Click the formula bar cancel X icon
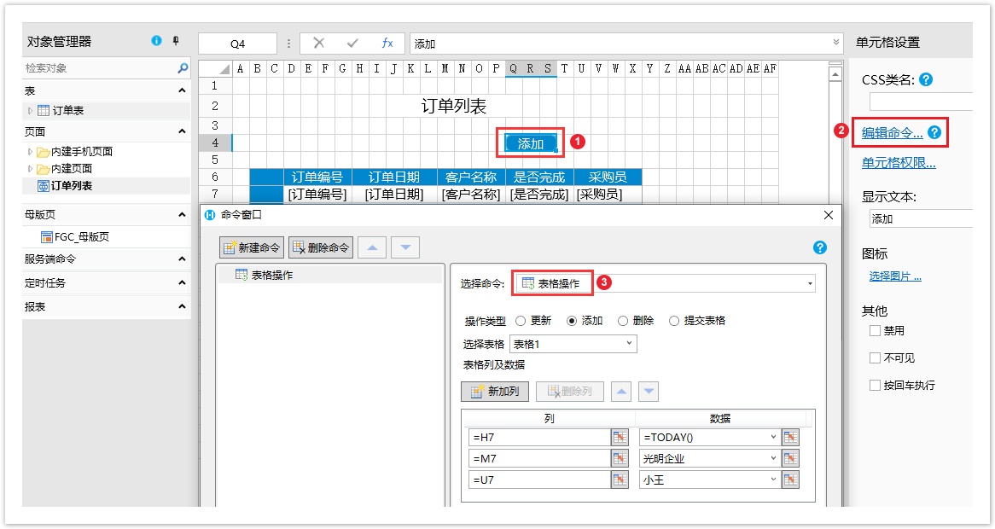The width and height of the screenshot is (995, 529). click(x=318, y=44)
